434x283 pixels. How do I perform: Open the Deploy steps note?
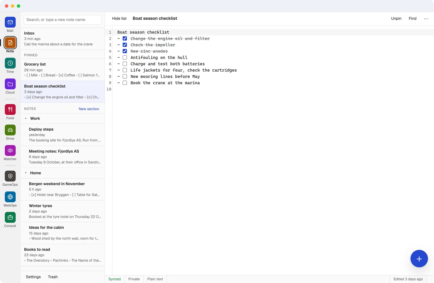tap(63, 135)
